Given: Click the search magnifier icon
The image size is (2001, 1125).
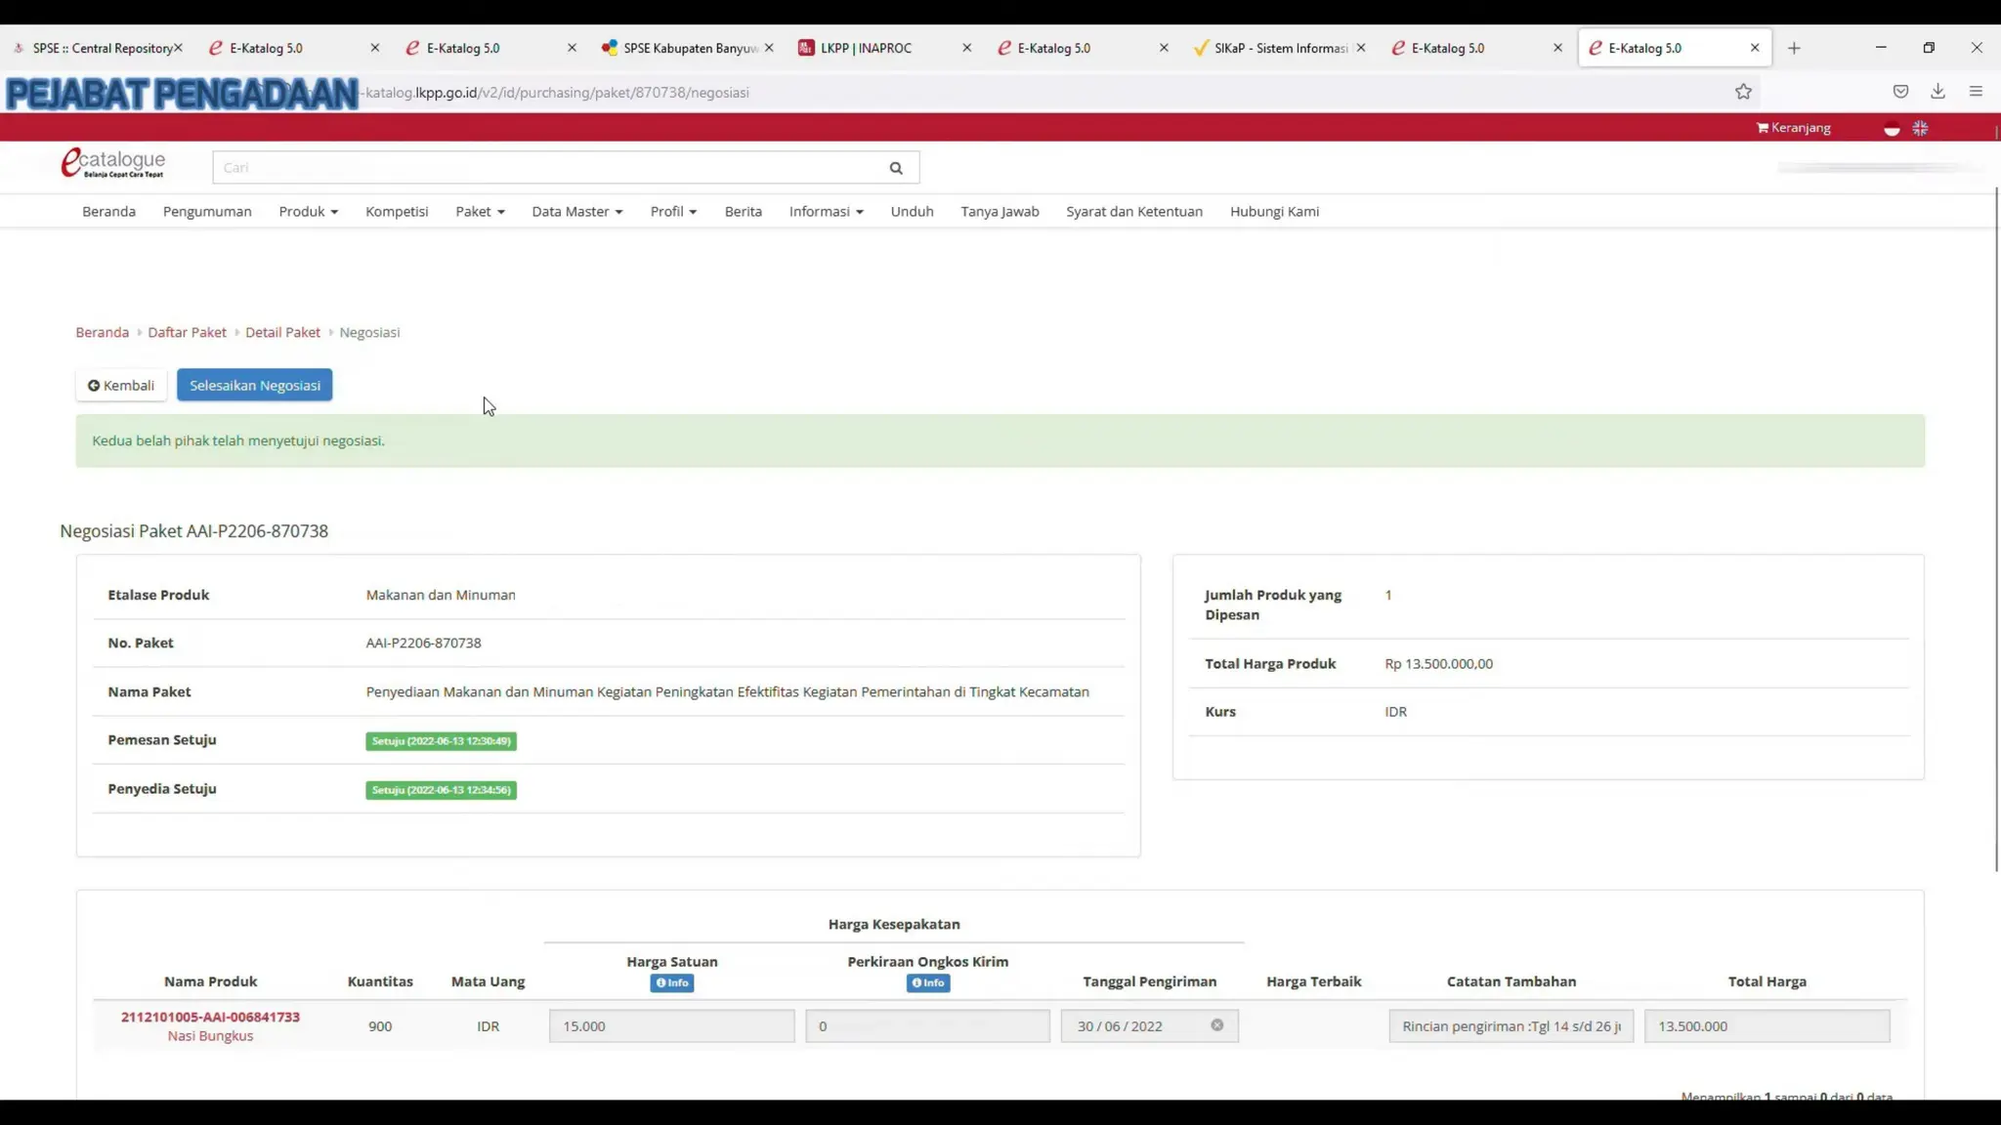Looking at the screenshot, I should (x=895, y=168).
